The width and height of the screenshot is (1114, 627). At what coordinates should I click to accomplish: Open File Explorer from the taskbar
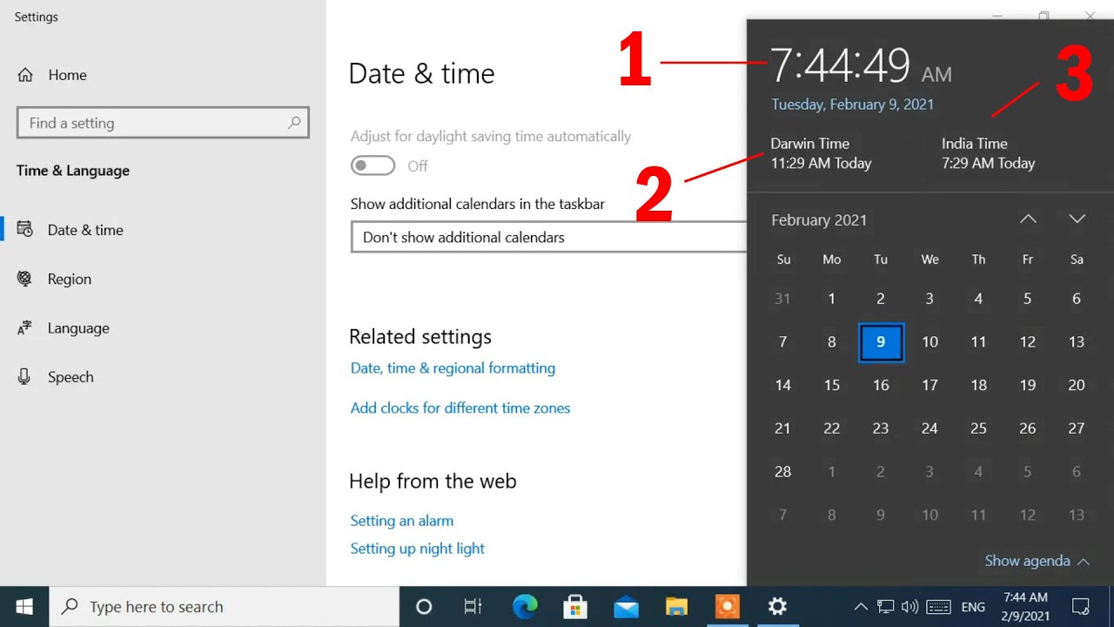[676, 607]
